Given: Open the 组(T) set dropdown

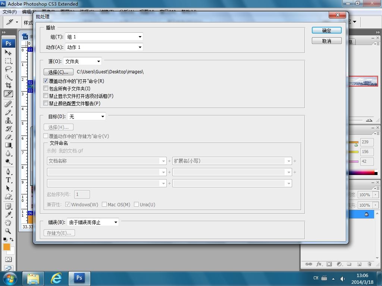Looking at the screenshot, I should [x=104, y=37].
